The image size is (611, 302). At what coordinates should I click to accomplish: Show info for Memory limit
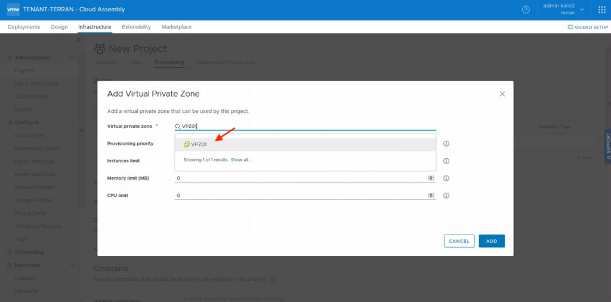click(x=446, y=178)
